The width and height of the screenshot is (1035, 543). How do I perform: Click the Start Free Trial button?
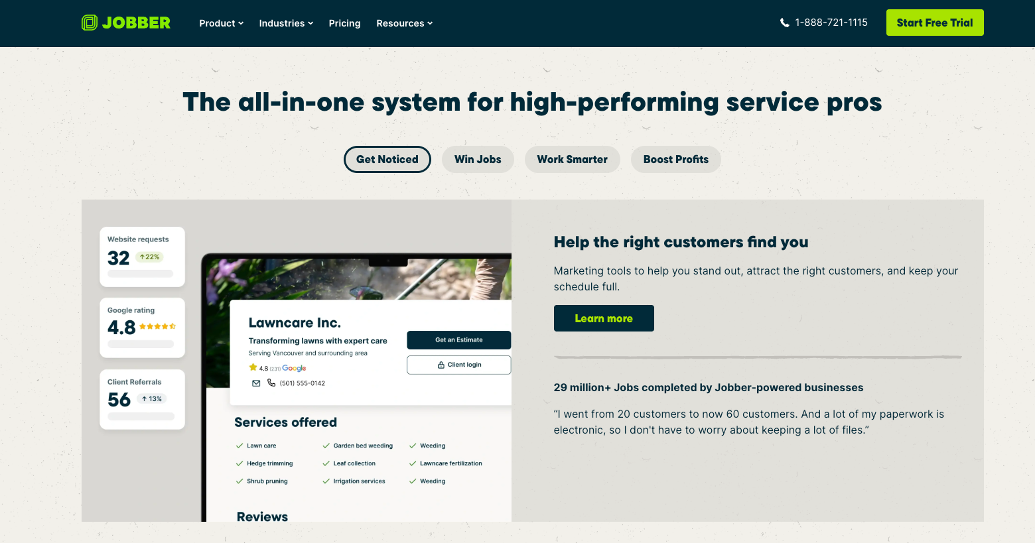pyautogui.click(x=935, y=23)
